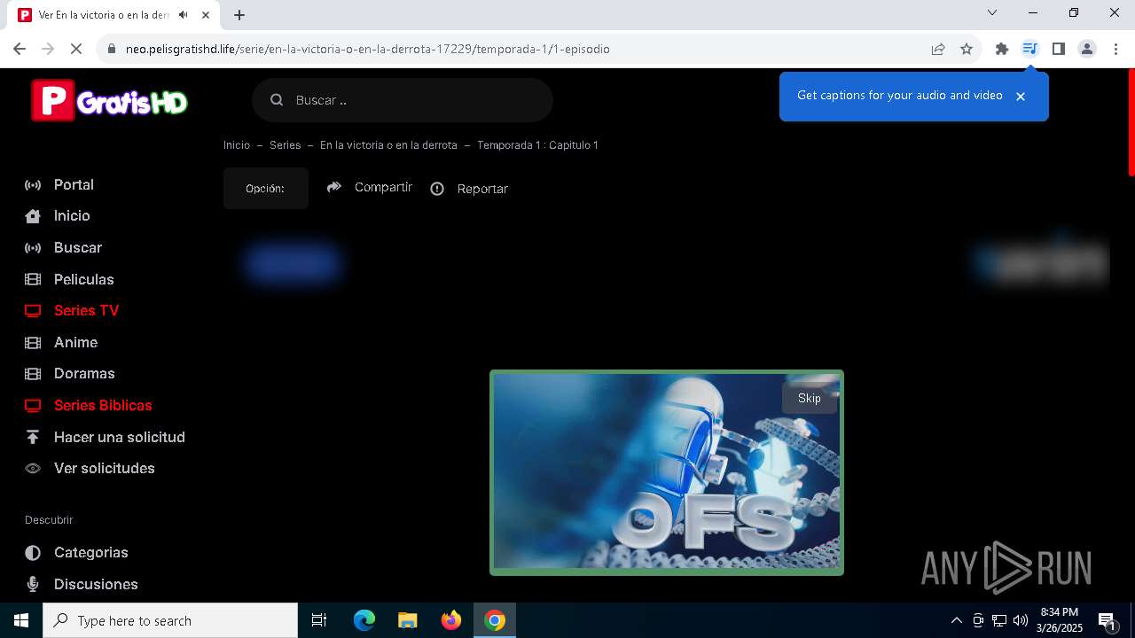Click the half-circle icon beside Categorias
This screenshot has width=1135, height=638.
click(x=33, y=553)
